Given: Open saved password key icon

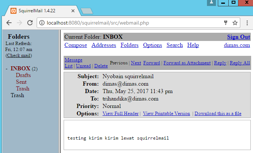Looking at the screenshot, I should point(226,23).
